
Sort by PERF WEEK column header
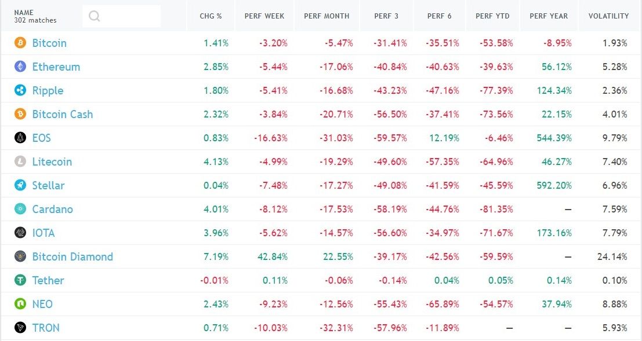264,16
